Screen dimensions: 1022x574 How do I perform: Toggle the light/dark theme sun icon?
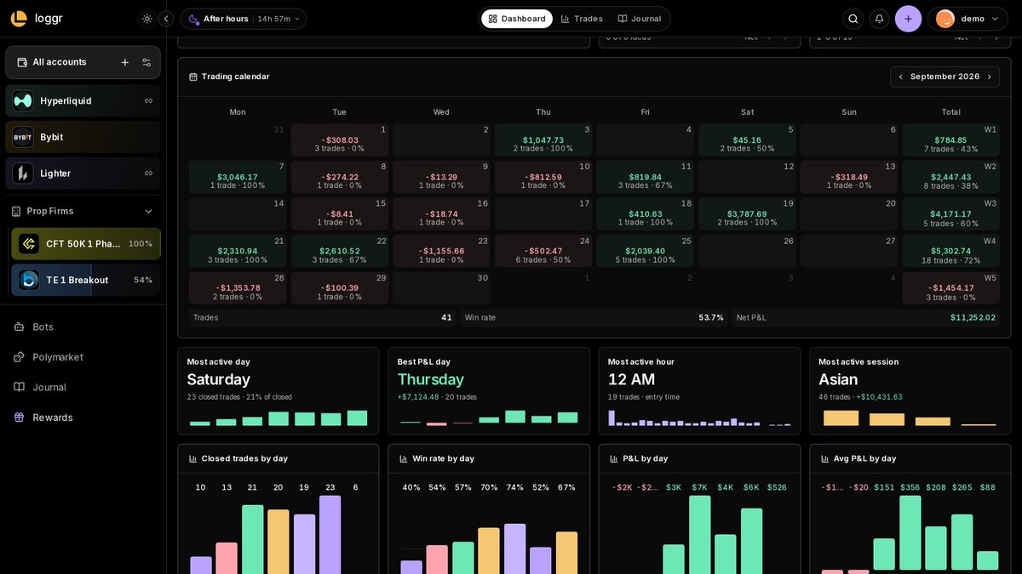click(147, 19)
